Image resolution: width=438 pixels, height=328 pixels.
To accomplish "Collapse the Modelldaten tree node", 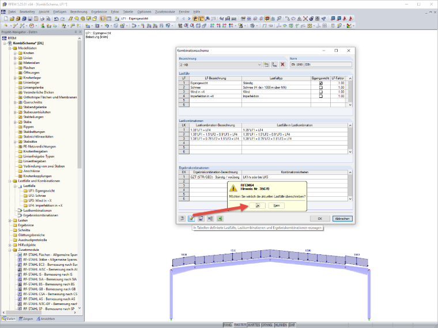I will tap(10, 48).
